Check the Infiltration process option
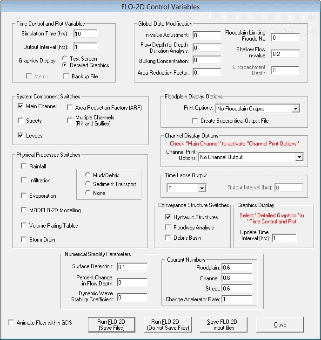The height and width of the screenshot is (340, 321). pyautogui.click(x=24, y=180)
